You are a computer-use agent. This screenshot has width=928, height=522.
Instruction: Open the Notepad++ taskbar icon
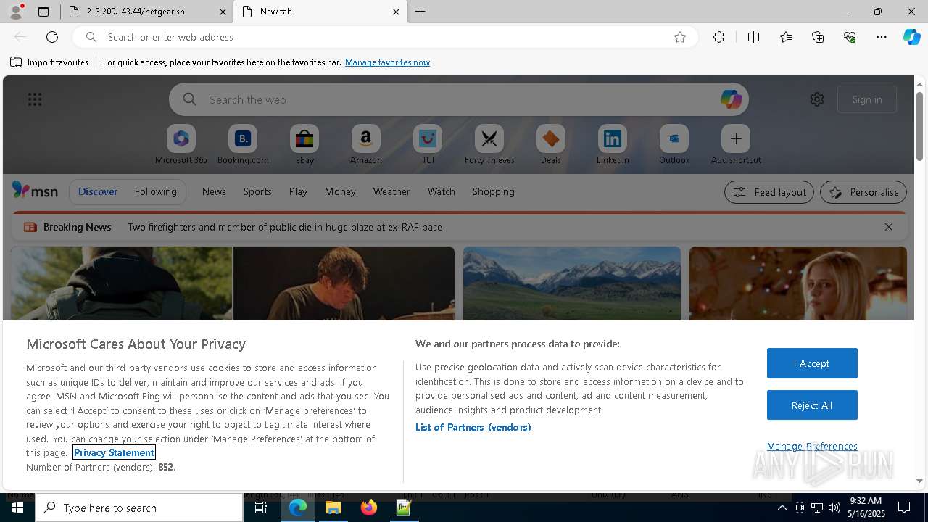click(x=404, y=507)
